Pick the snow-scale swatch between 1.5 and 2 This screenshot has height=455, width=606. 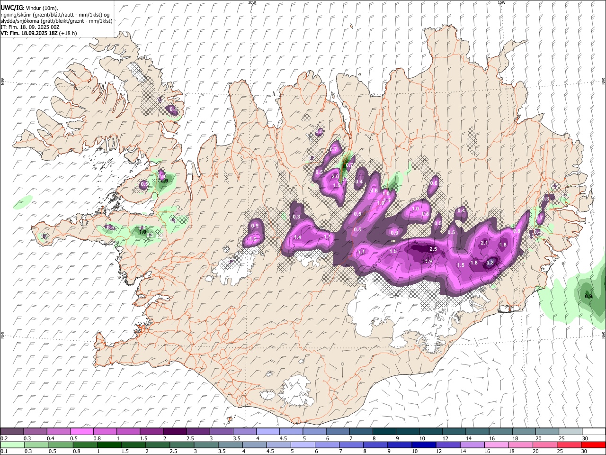pyautogui.click(x=151, y=431)
